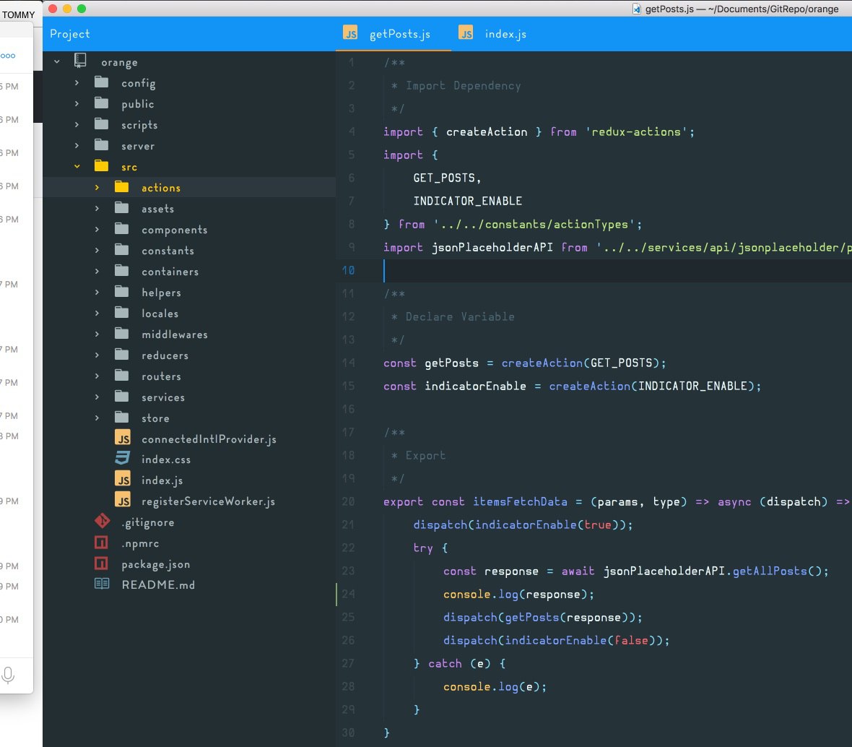The height and width of the screenshot is (747, 852).
Task: Click the JS icon of connectedIntlProvider.js
Action: coord(123,439)
